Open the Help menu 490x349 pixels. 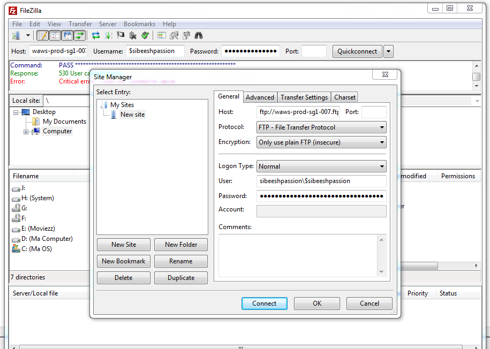point(169,24)
